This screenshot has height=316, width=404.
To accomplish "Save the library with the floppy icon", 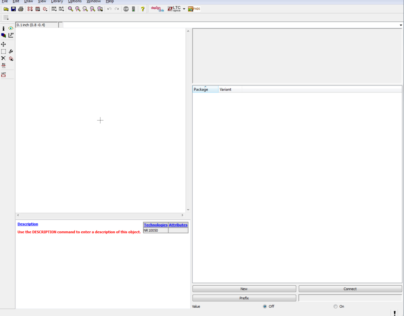I will (13, 9).
